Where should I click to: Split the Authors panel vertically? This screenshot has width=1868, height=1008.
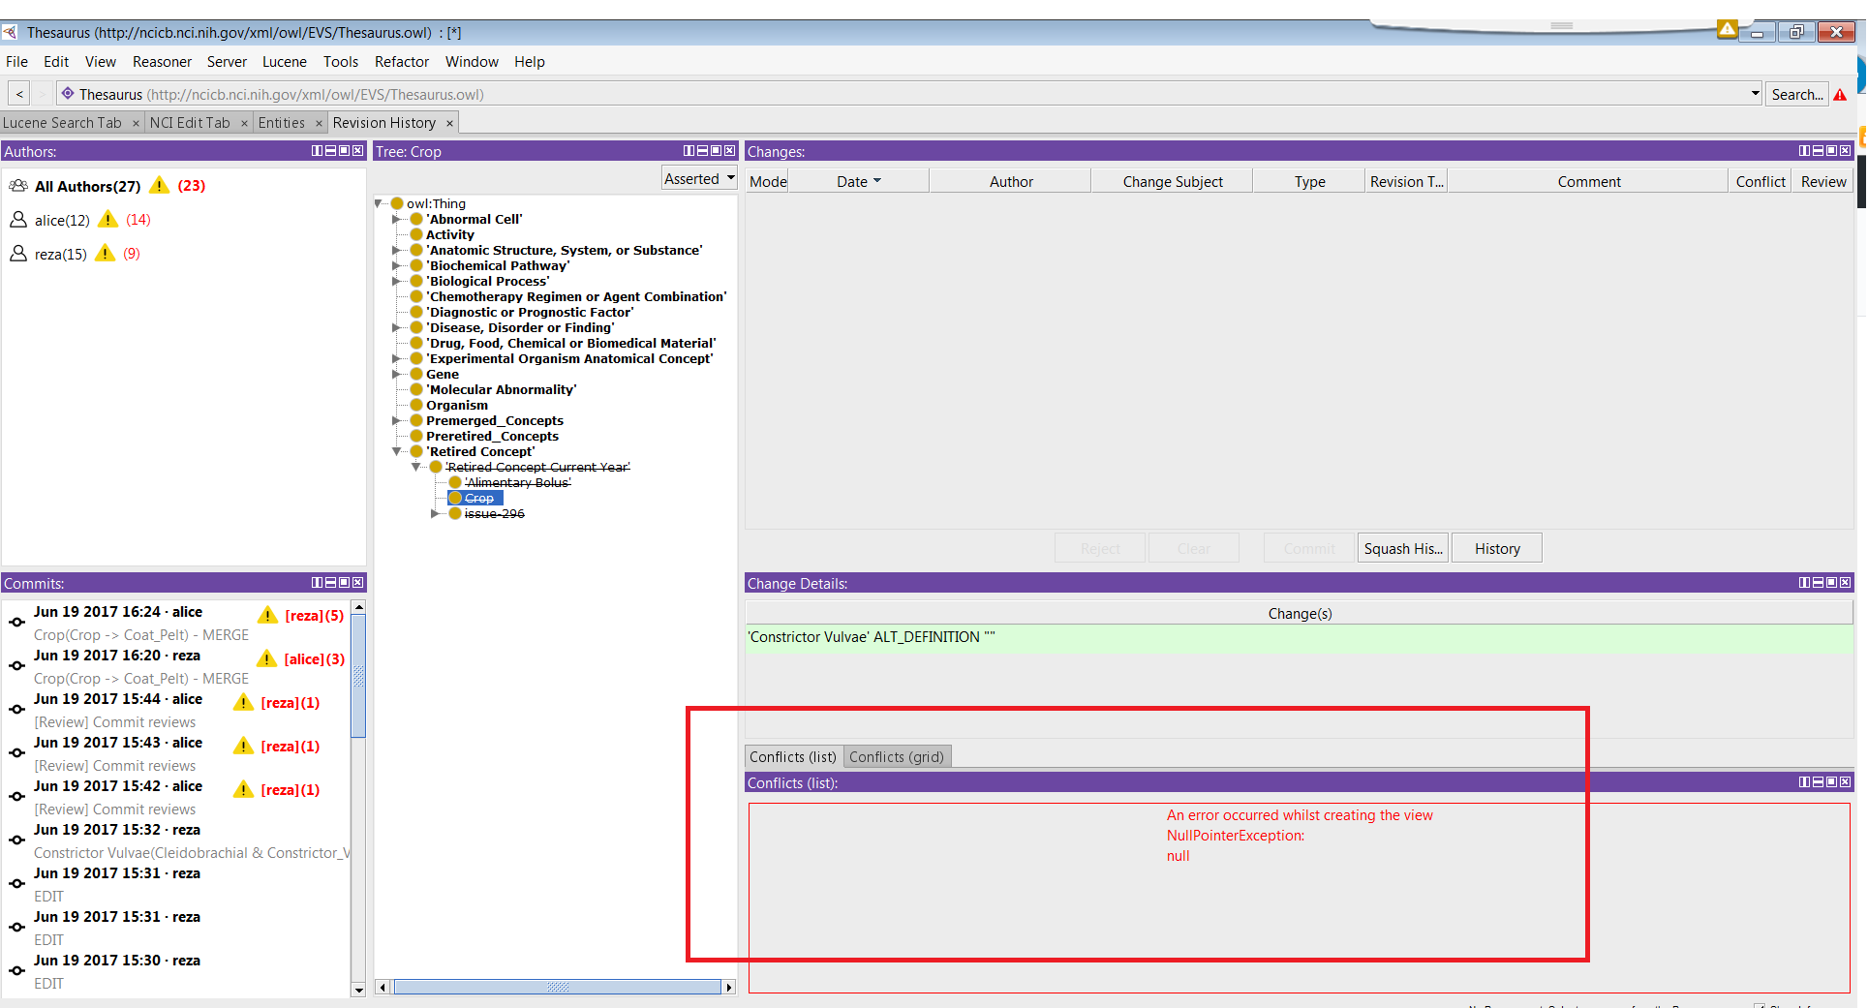coord(317,151)
